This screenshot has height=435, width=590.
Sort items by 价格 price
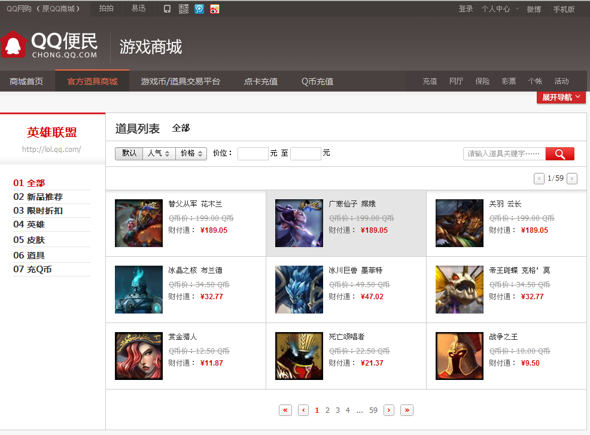(x=191, y=153)
